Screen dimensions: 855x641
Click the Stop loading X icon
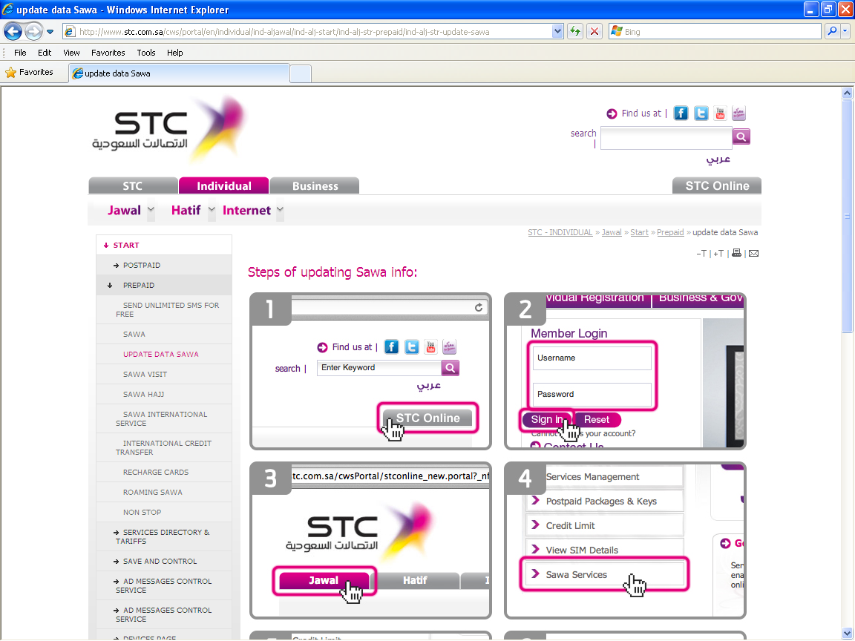[x=594, y=32]
